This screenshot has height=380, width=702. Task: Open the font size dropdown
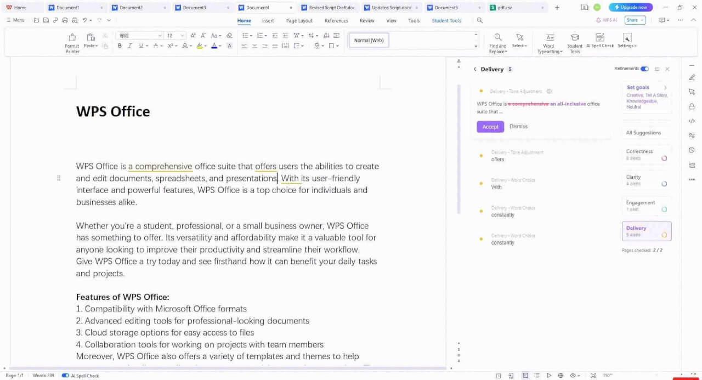click(x=183, y=36)
